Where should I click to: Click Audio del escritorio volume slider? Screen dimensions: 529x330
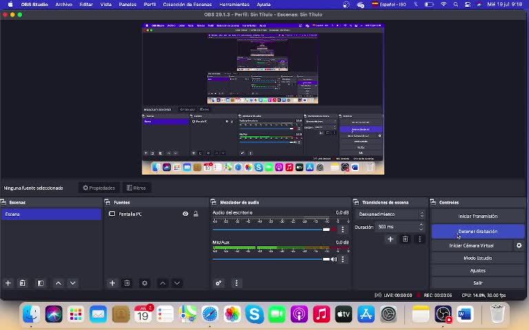tap(271, 230)
